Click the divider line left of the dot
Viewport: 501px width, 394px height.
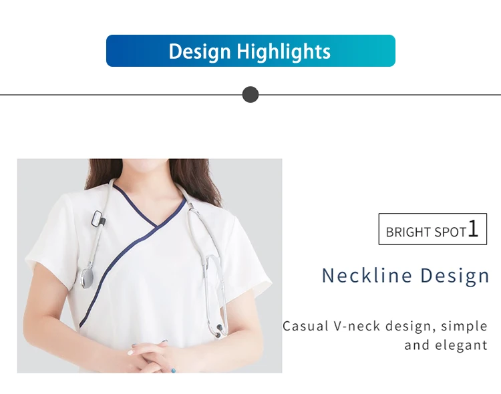coord(121,95)
